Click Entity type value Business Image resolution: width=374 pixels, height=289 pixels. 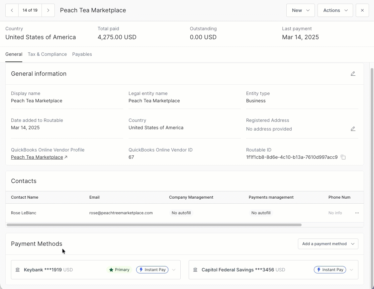(x=256, y=101)
